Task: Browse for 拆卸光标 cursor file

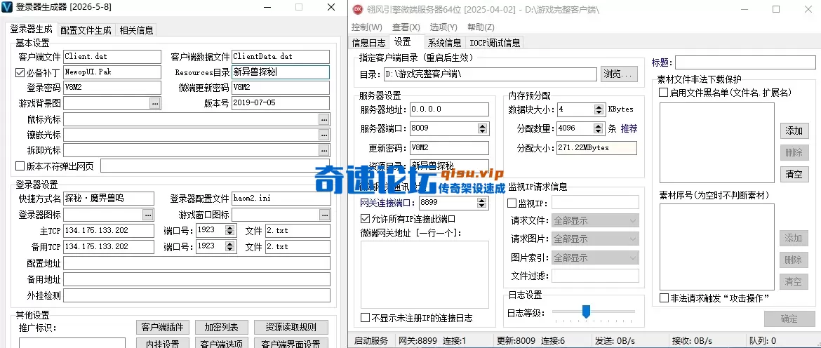Action: click(x=324, y=150)
